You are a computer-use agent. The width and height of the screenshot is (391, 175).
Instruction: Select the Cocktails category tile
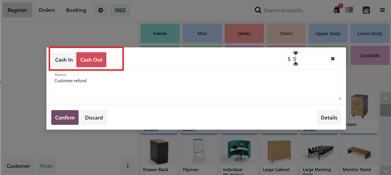pos(370,55)
